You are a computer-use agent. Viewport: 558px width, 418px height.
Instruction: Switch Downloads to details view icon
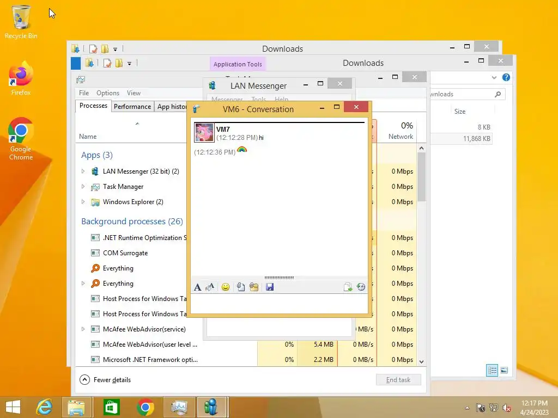point(492,370)
